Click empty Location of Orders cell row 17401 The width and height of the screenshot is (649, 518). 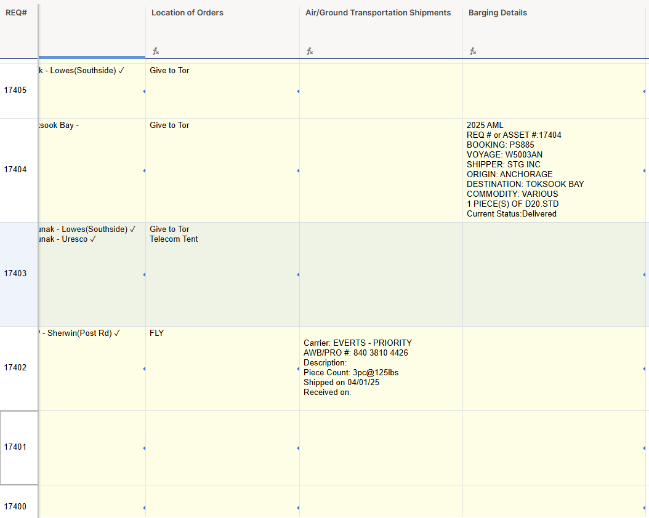pyautogui.click(x=223, y=448)
